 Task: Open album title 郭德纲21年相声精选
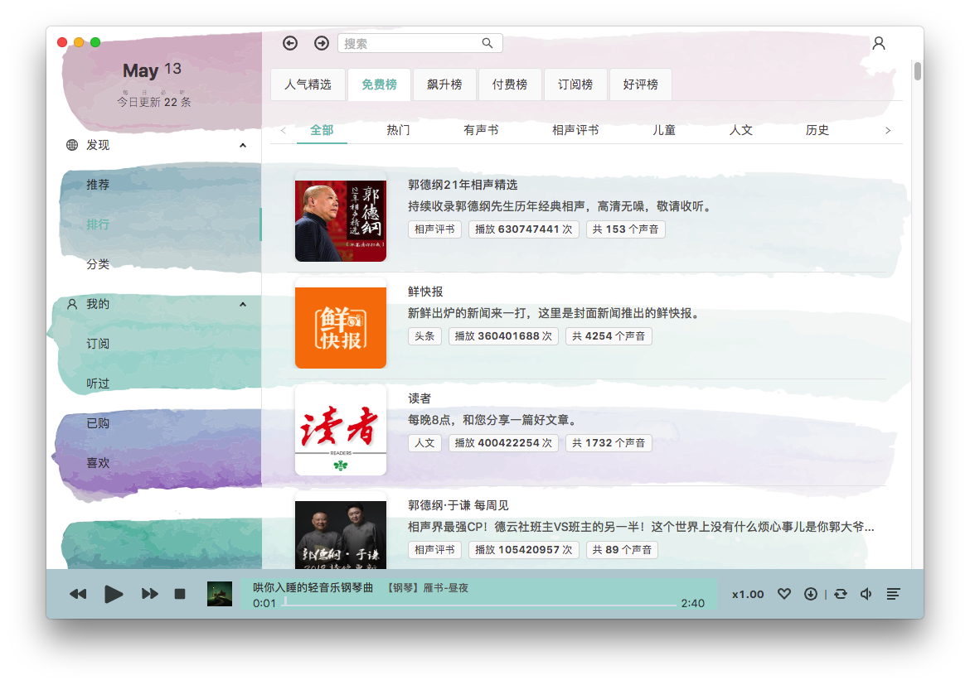pyautogui.click(x=463, y=185)
